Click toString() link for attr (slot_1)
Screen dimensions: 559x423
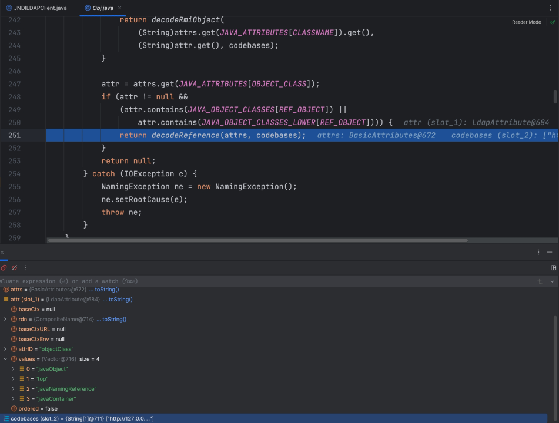pos(120,299)
